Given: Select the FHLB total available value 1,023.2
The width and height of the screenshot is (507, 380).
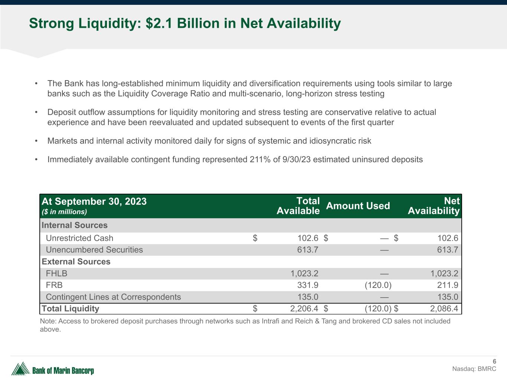Looking at the screenshot, I should click(x=304, y=274).
